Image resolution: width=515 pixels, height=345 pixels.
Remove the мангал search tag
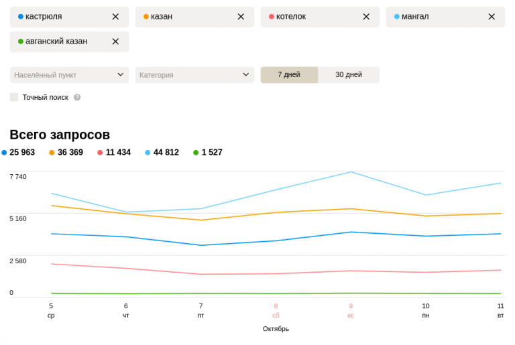(x=492, y=17)
